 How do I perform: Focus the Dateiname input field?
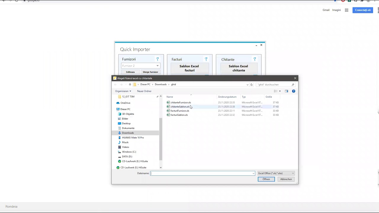[x=201, y=173]
